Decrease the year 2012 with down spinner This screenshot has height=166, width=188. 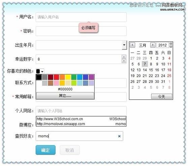point(171,46)
